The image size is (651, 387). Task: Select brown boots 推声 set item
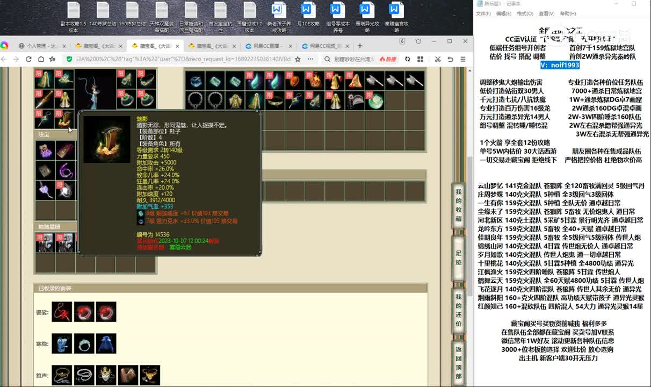(x=128, y=375)
